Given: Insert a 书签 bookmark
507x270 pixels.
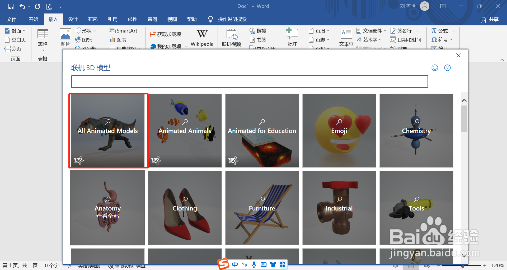Looking at the screenshot, I should 258,40.
